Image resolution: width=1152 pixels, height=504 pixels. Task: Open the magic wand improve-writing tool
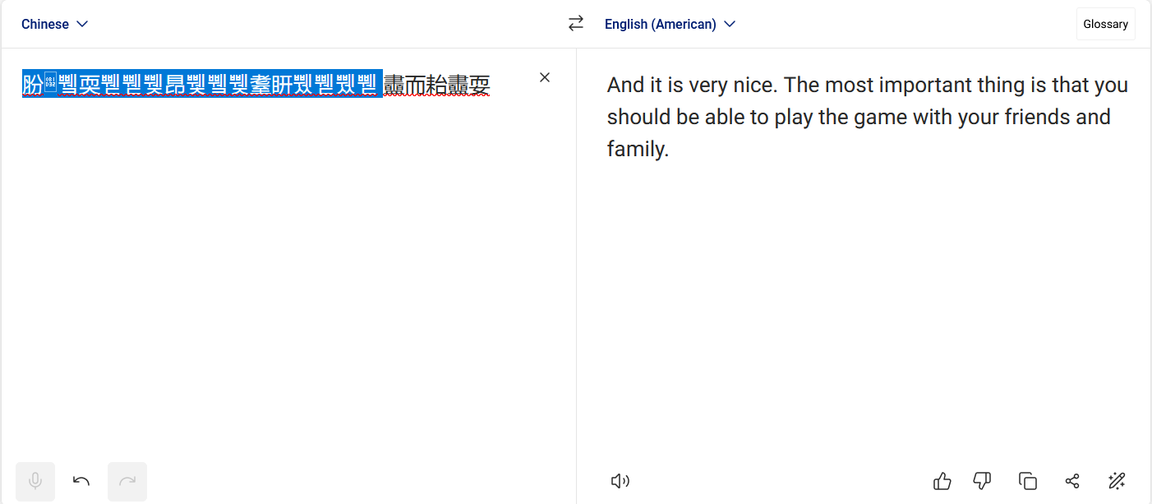1116,481
